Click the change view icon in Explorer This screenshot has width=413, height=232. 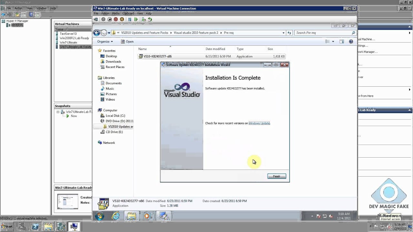point(327,41)
